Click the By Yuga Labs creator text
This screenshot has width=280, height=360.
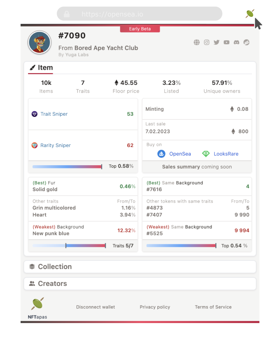click(x=73, y=55)
